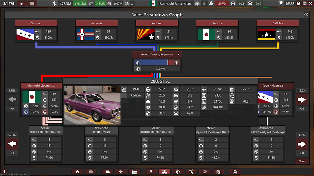Click the Gasmea flag
The width and height of the screenshot is (314, 176).
[x=25, y=34]
